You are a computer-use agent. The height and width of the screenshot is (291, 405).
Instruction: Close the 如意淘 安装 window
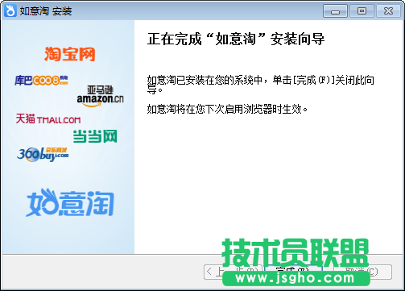388,11
